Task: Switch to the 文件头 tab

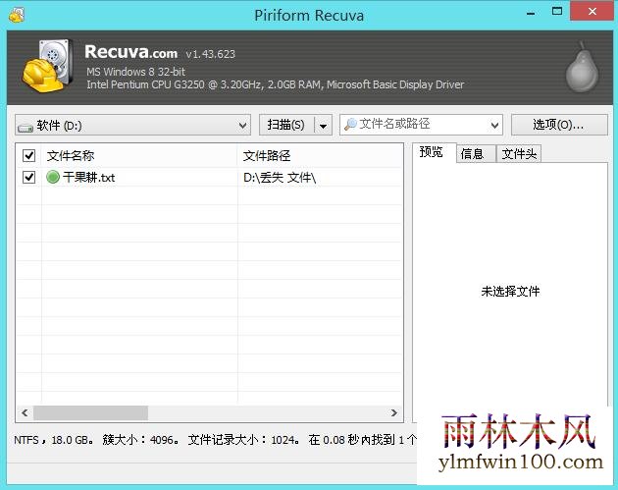Action: 519,154
